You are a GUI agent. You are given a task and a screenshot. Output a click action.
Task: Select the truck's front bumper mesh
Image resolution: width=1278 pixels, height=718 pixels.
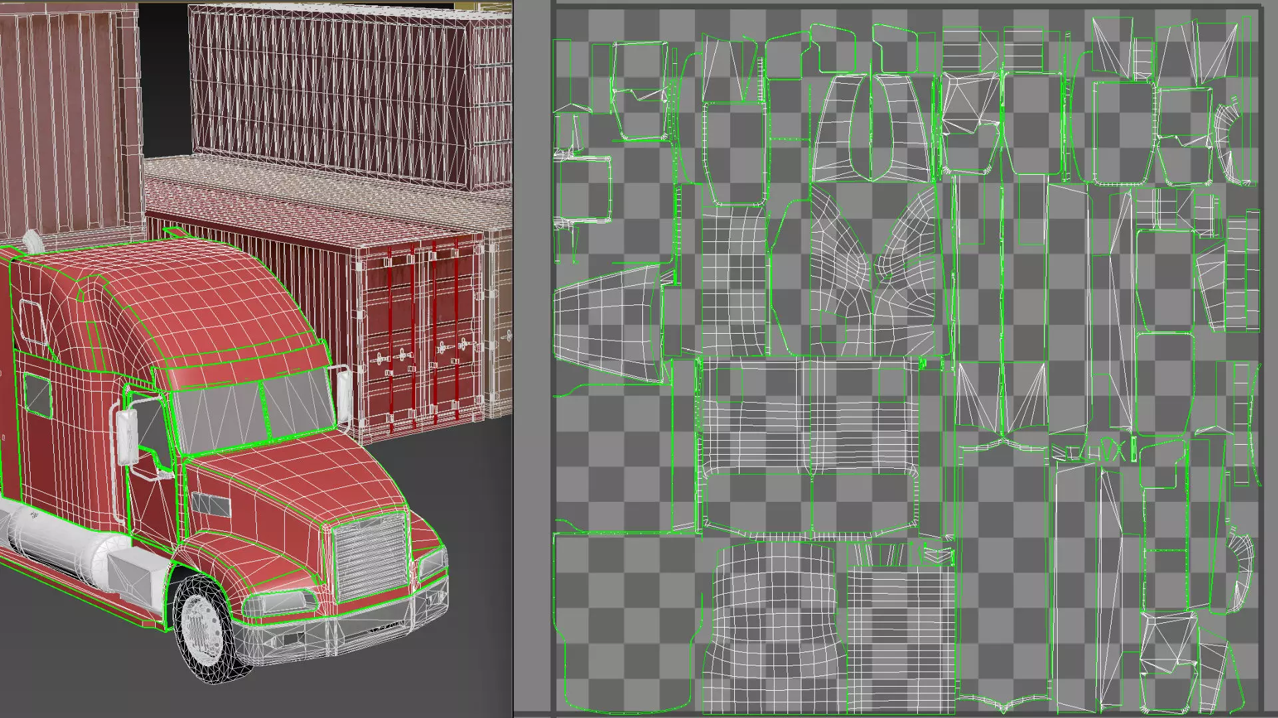pyautogui.click(x=339, y=622)
